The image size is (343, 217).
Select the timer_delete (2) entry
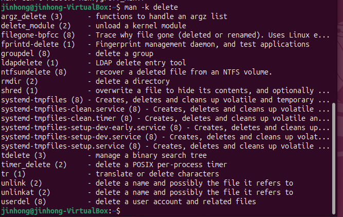coord(34,165)
